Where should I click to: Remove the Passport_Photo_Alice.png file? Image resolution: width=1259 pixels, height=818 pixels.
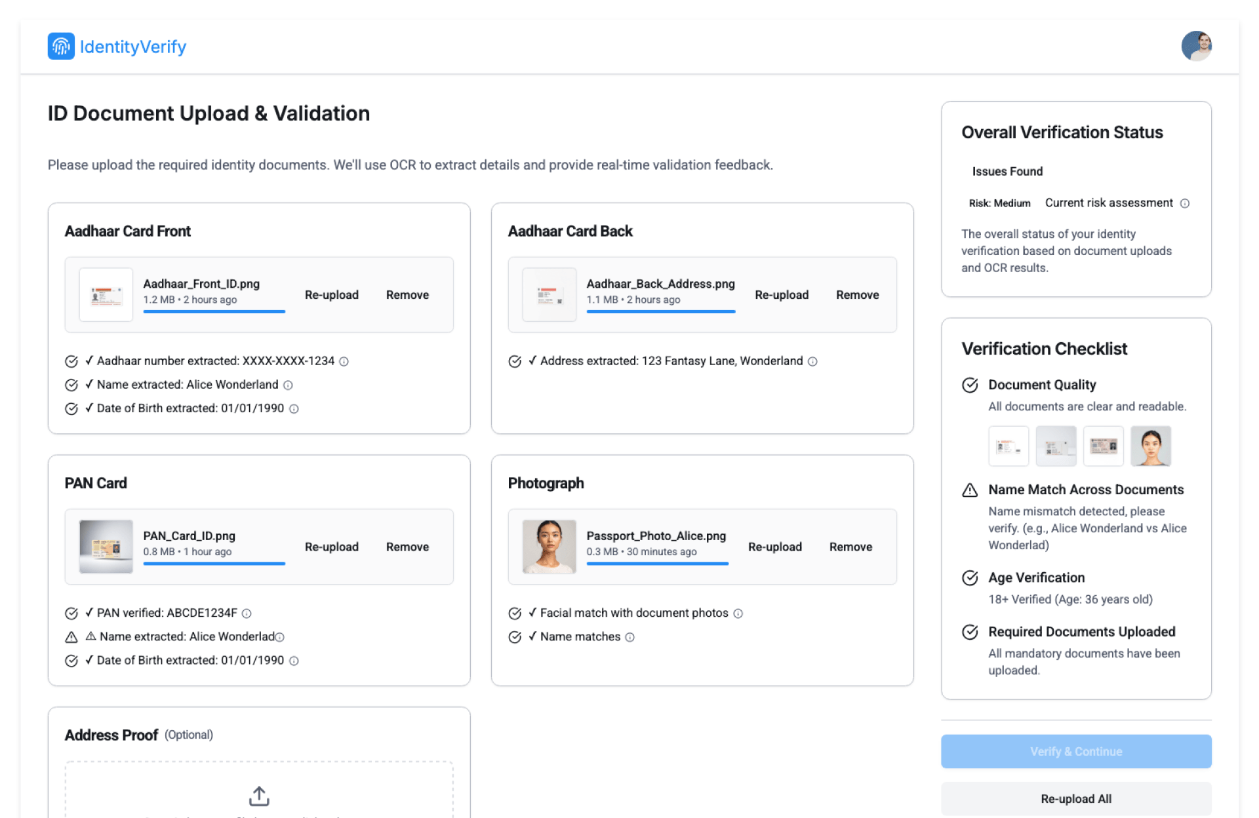click(850, 547)
